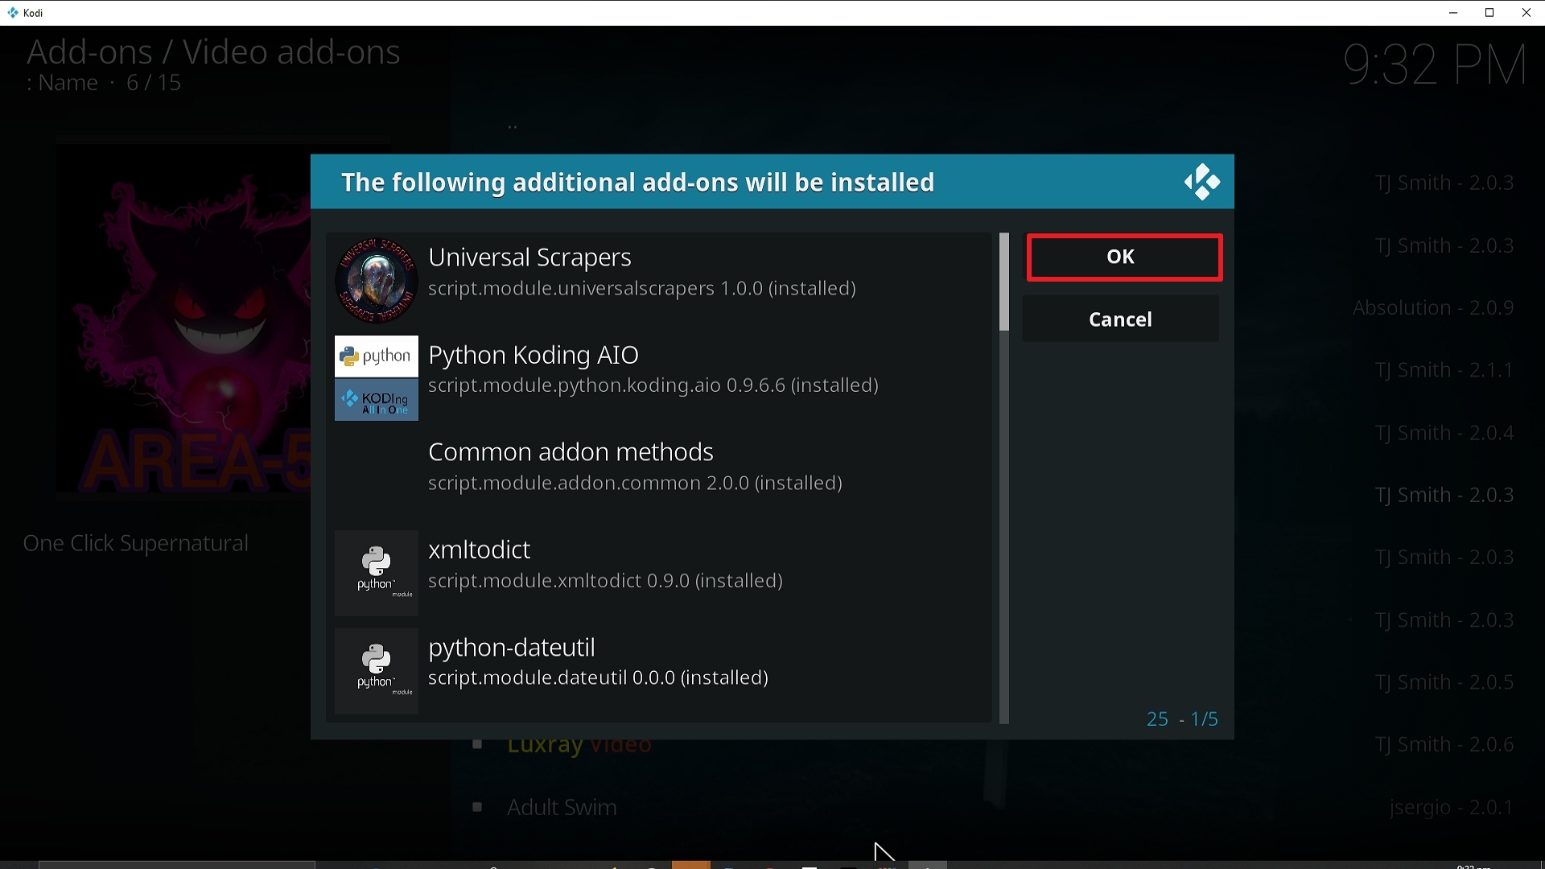Click the Absolution - 2.0.9 version label
Screen dimensions: 1545x869
pyautogui.click(x=1433, y=308)
